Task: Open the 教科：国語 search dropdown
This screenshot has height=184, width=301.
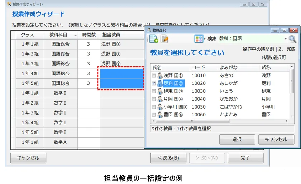Action: point(286,39)
